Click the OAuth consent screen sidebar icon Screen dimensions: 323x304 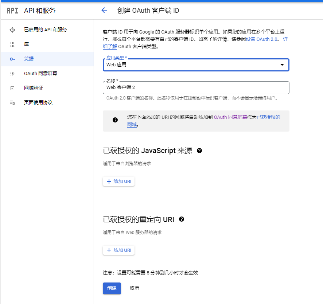pyautogui.click(x=12, y=74)
